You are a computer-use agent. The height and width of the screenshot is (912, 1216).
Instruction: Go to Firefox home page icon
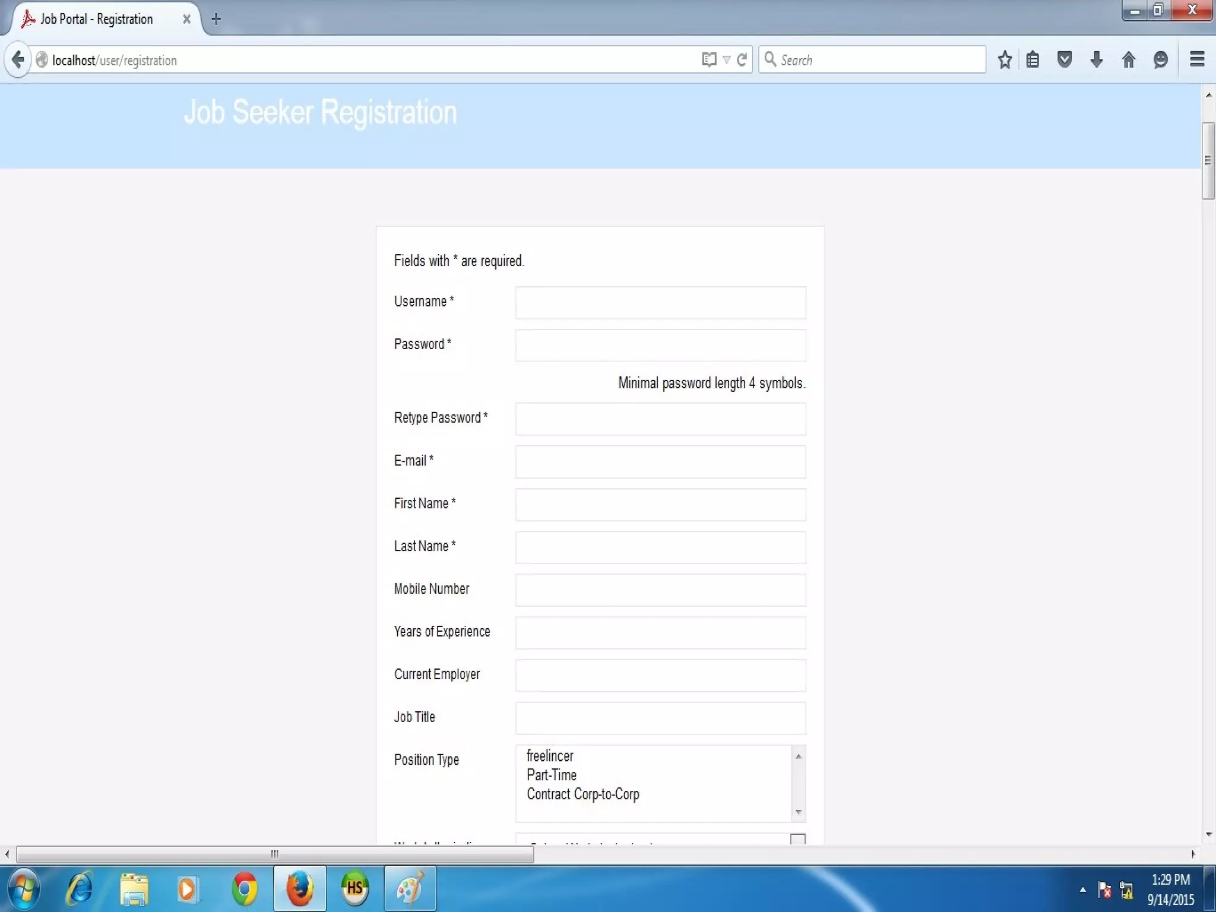[x=1129, y=60]
